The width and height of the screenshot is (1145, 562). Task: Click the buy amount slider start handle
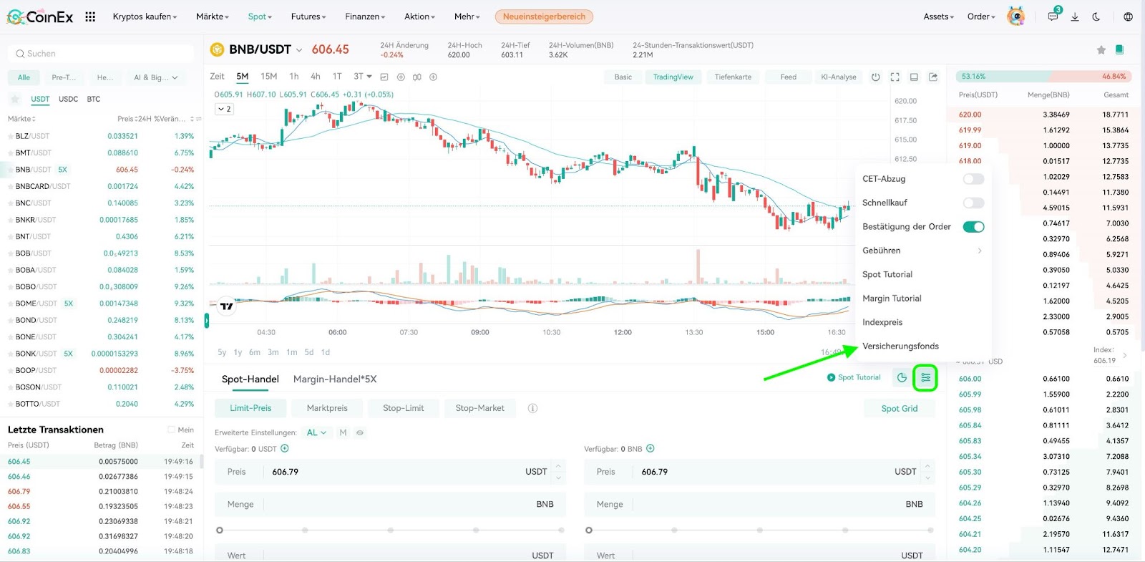(220, 530)
